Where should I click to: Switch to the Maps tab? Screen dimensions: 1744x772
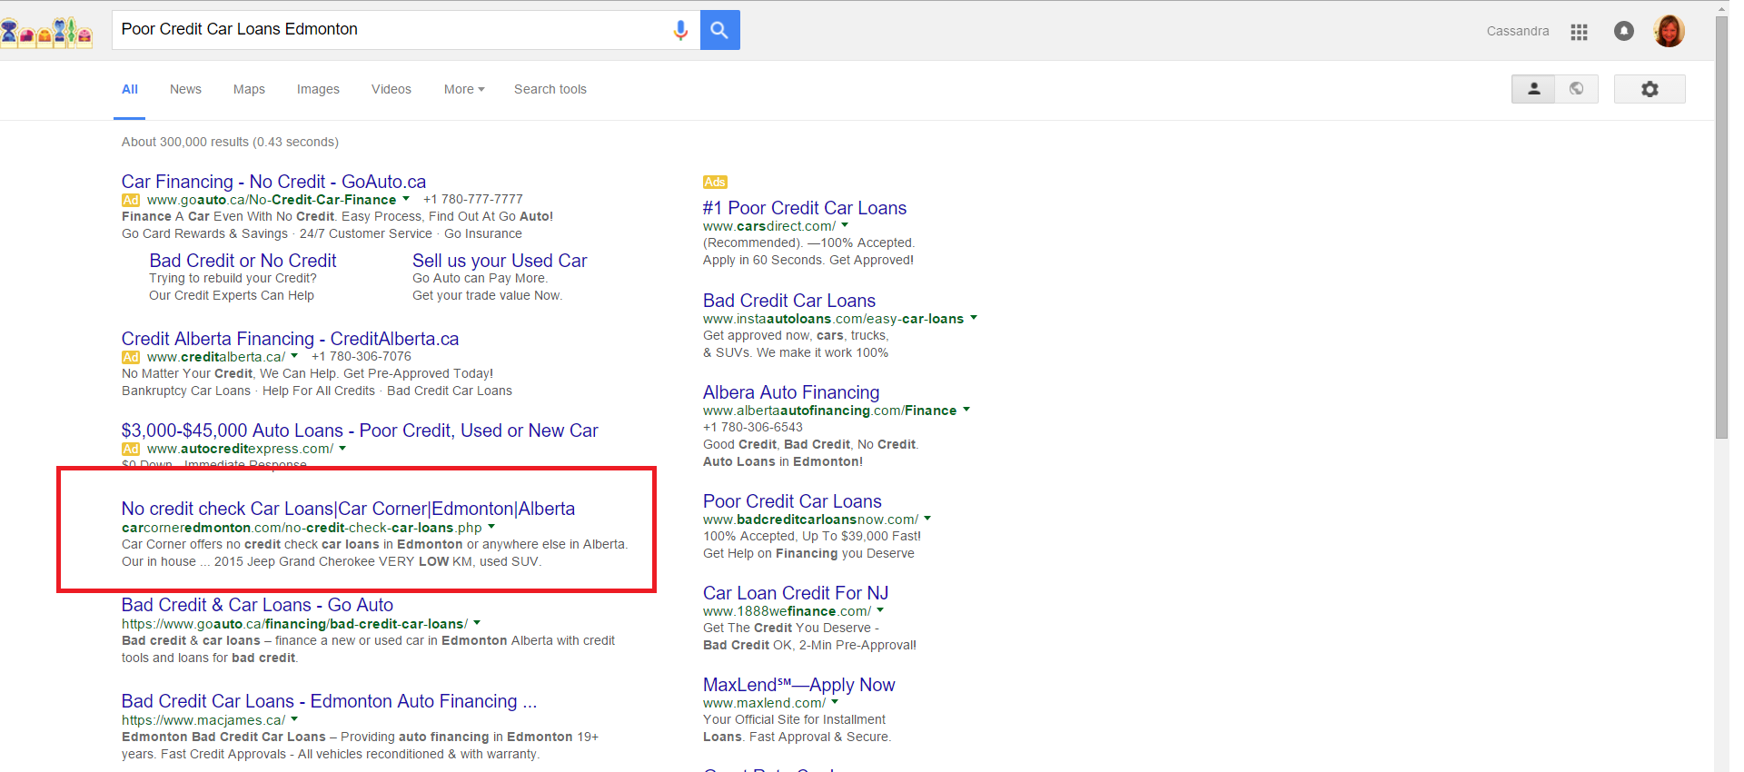249,89
